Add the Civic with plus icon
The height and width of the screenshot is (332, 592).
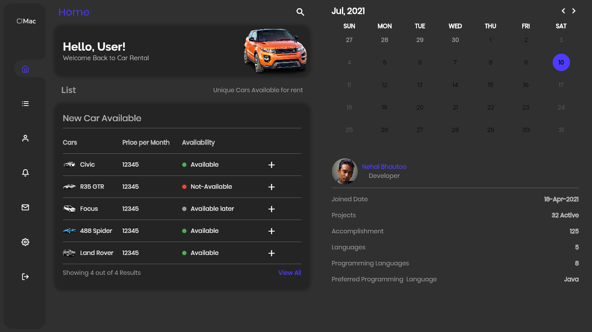272,165
